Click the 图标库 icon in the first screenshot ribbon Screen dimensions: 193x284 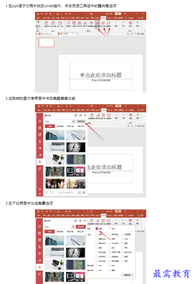(x=97, y=23)
